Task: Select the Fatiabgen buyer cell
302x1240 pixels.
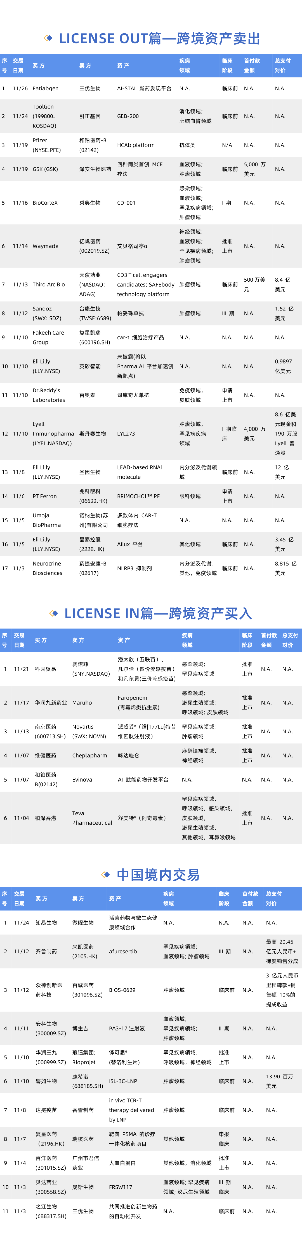Action: pyautogui.click(x=46, y=89)
